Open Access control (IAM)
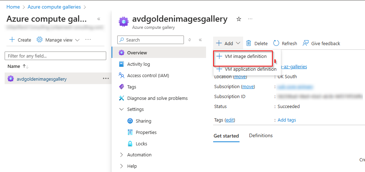The image size is (365, 172). 148,76
